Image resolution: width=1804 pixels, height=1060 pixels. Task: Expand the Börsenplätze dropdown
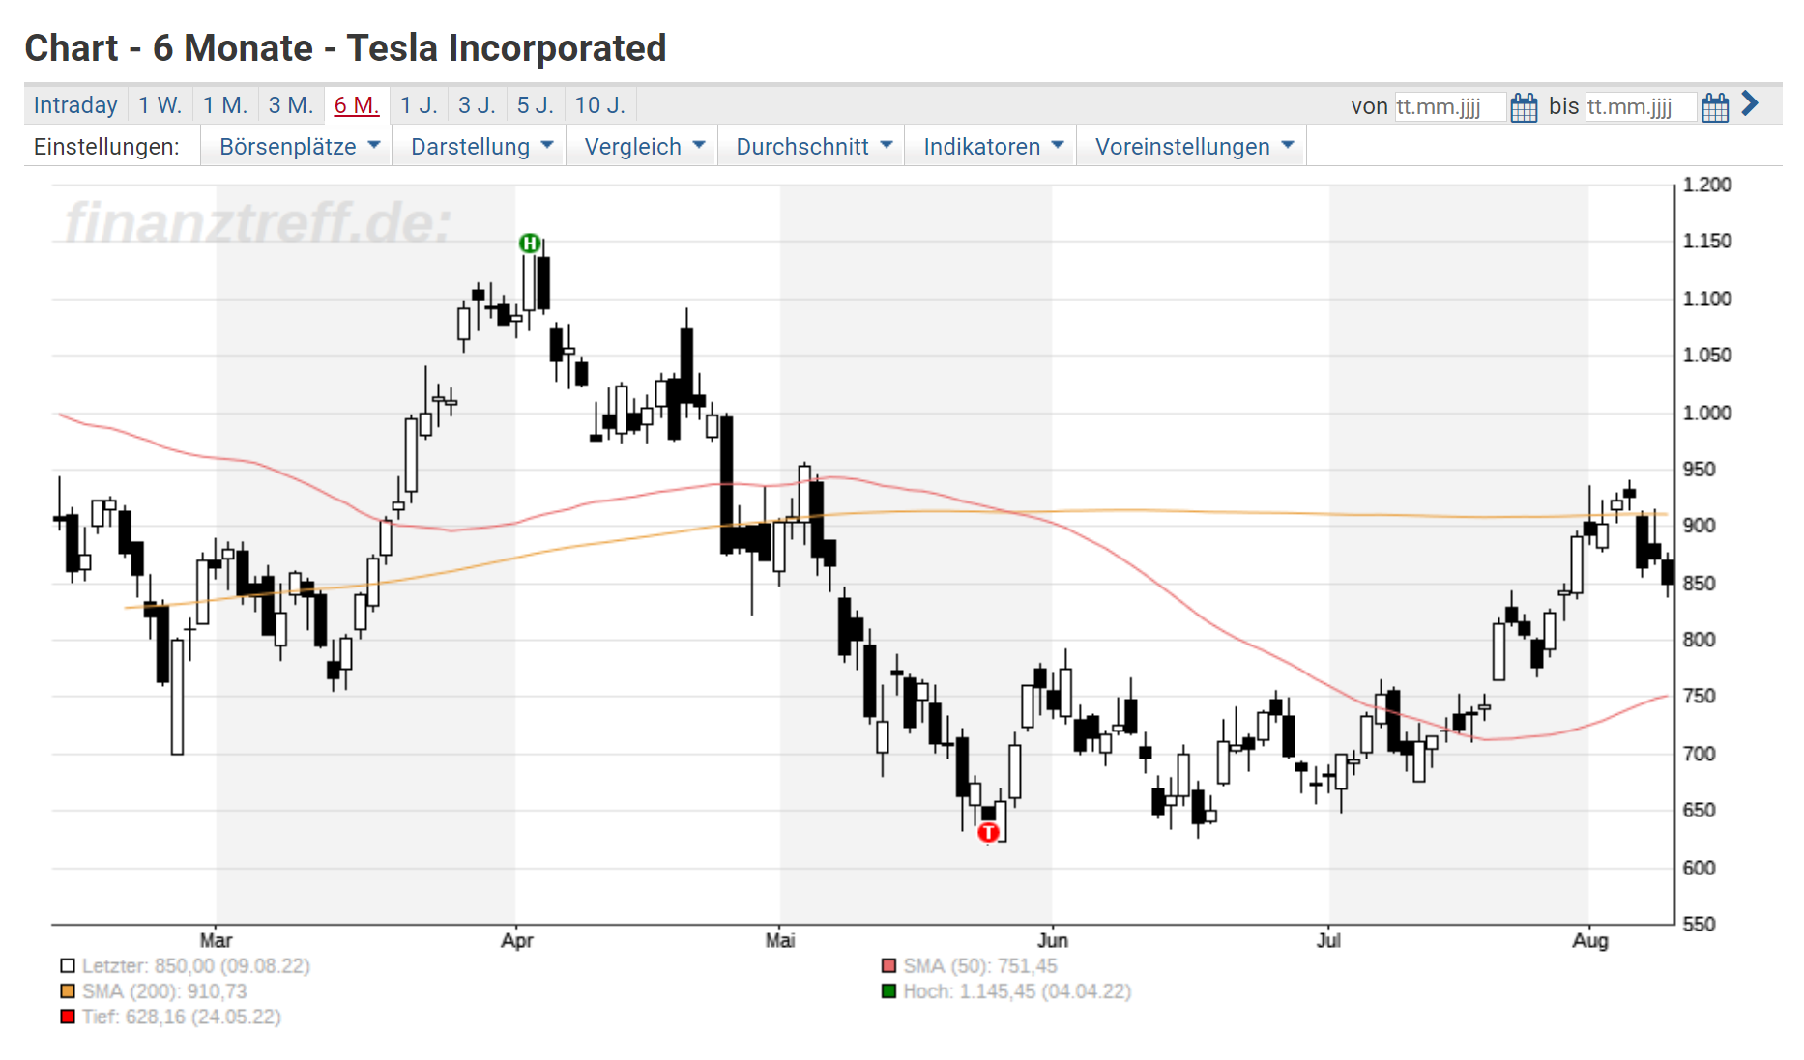coord(299,147)
